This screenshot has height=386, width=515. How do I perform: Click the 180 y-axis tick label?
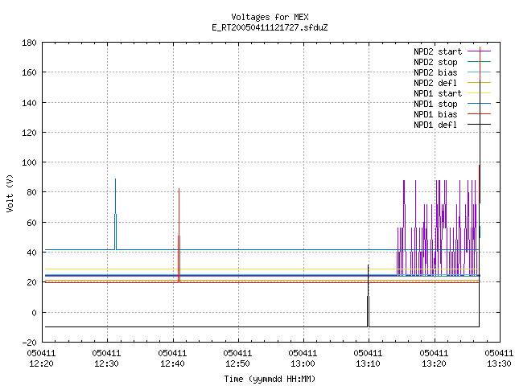(29, 43)
